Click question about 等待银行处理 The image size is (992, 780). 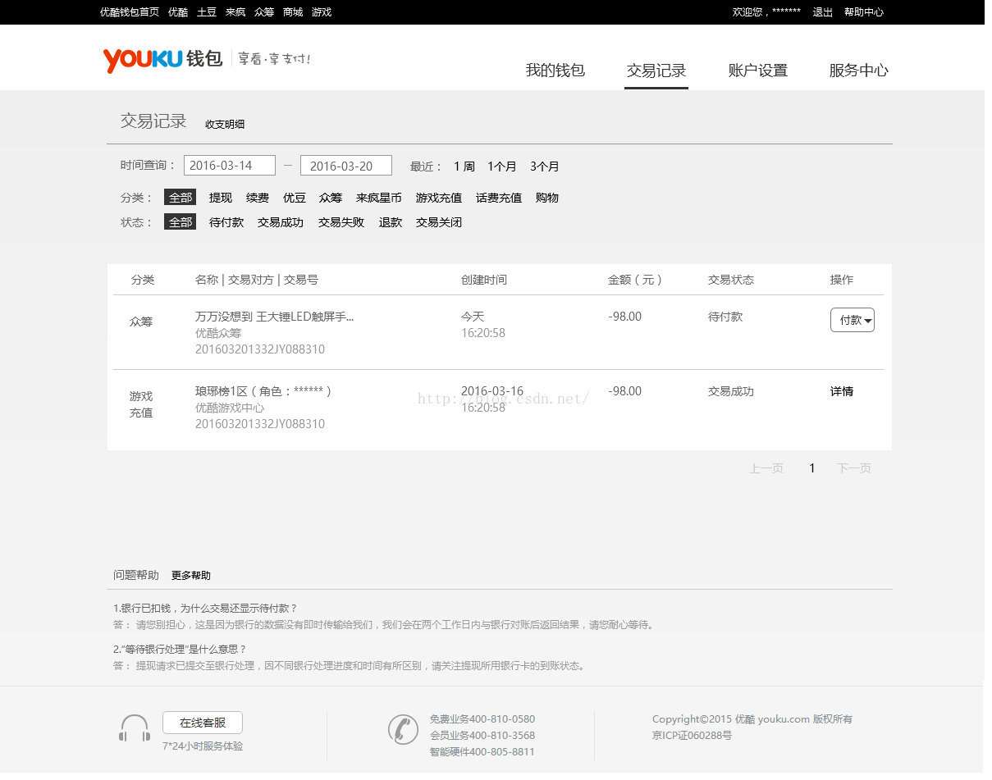[180, 650]
